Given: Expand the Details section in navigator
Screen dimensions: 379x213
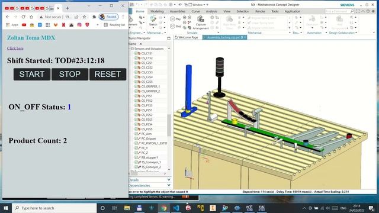Looking at the screenshot, I should tap(169, 180).
